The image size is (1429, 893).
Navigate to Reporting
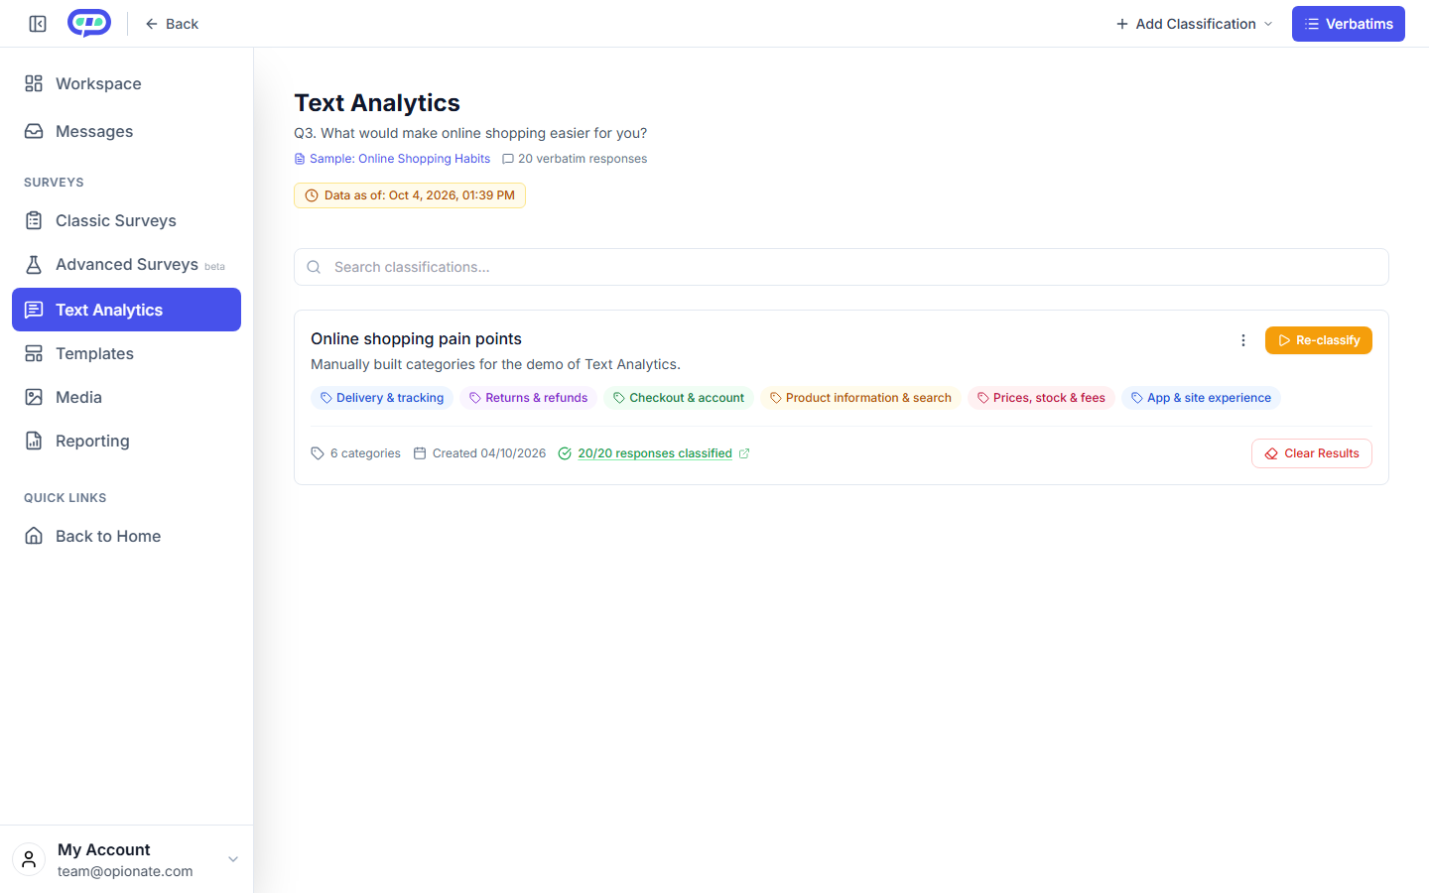pos(126,441)
